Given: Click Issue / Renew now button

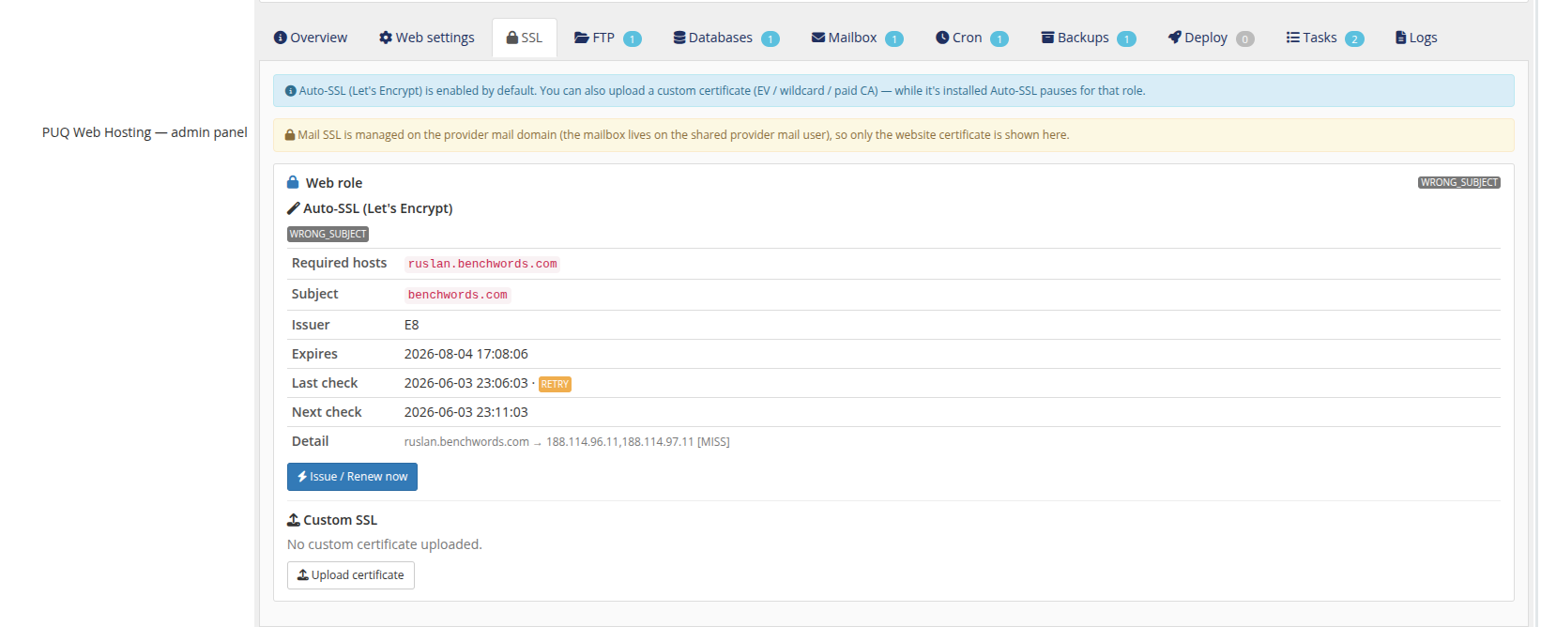Looking at the screenshot, I should click(352, 477).
